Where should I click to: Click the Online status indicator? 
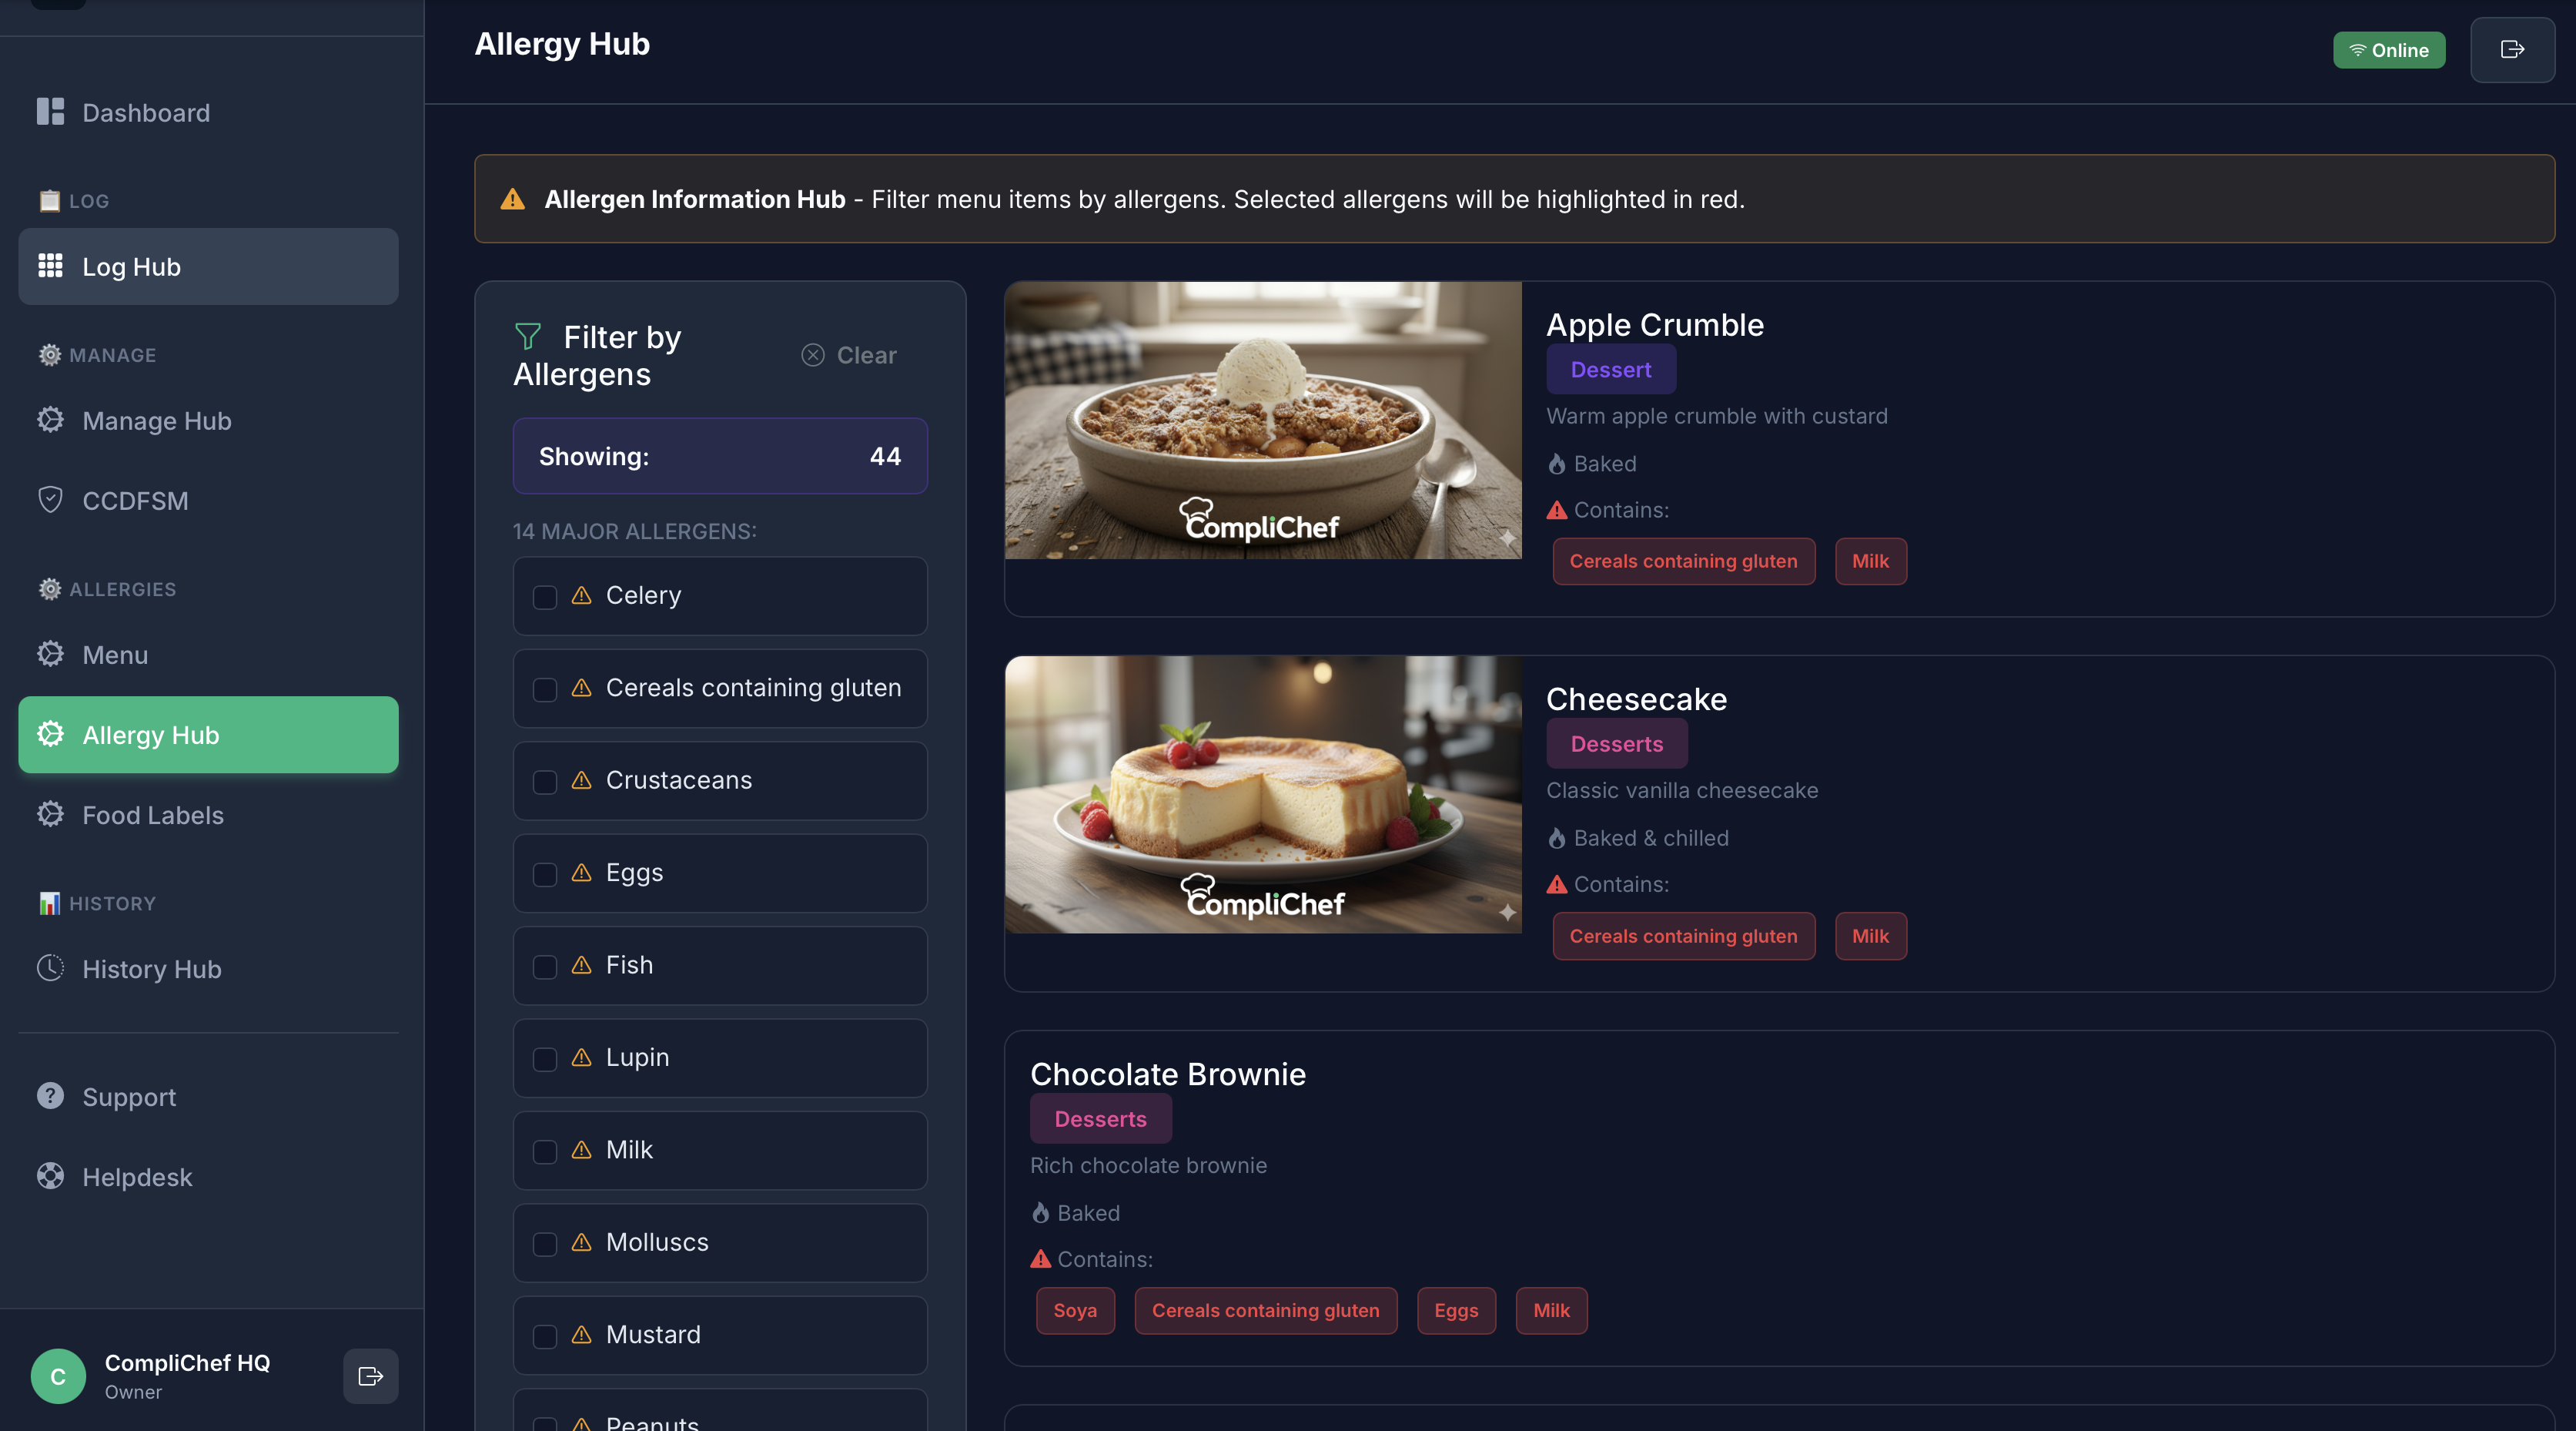[x=2388, y=49]
